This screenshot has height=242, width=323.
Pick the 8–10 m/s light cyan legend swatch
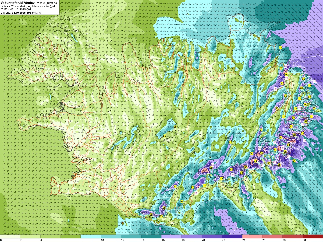(x=91, y=236)
